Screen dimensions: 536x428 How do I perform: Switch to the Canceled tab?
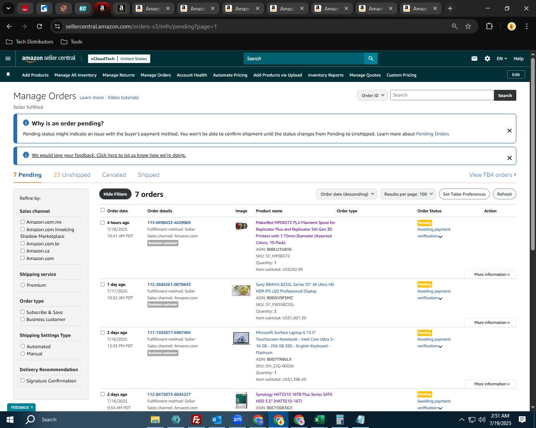click(114, 175)
